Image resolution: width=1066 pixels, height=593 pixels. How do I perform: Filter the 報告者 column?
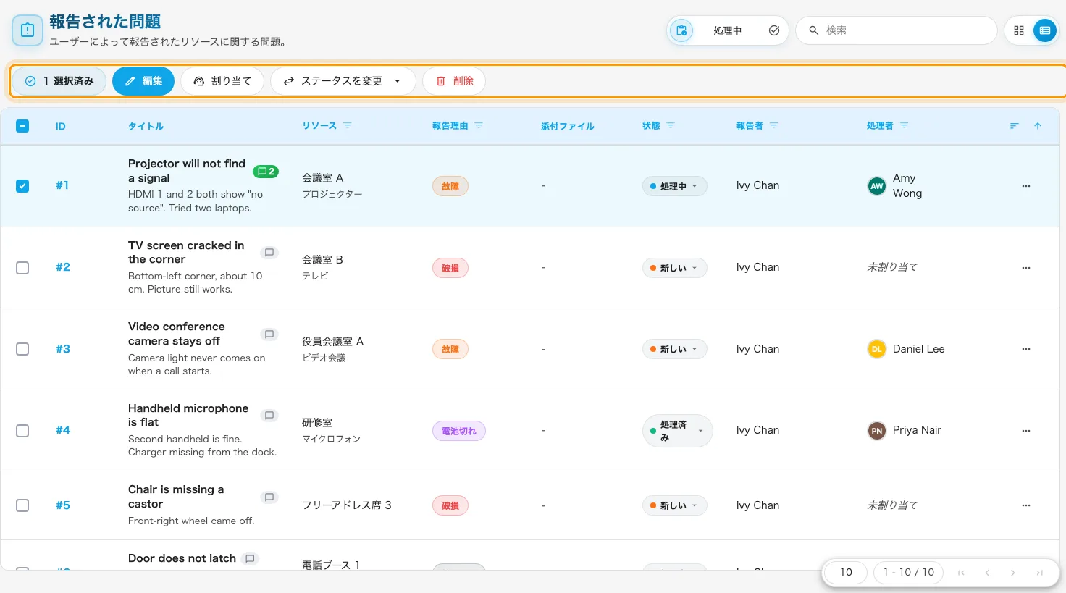coord(773,125)
